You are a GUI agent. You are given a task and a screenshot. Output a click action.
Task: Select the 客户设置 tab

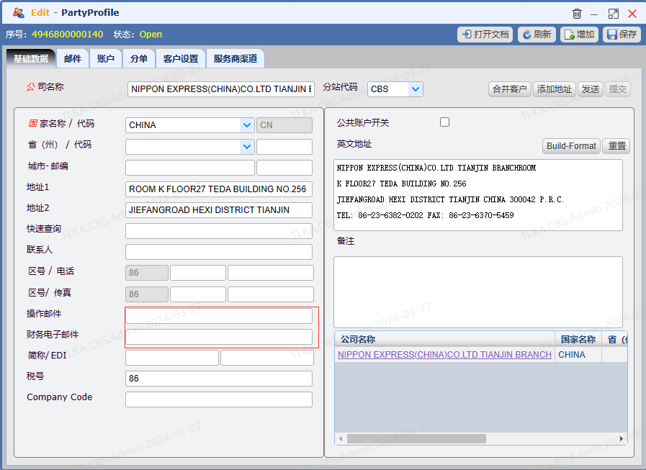pyautogui.click(x=181, y=58)
